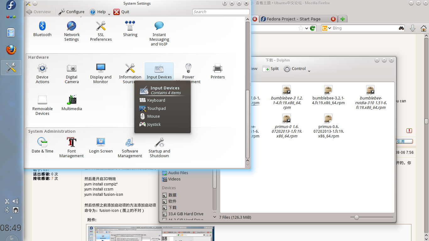Open 下载 device in Dolphin sidebar
This screenshot has width=429, height=241.
(170, 207)
